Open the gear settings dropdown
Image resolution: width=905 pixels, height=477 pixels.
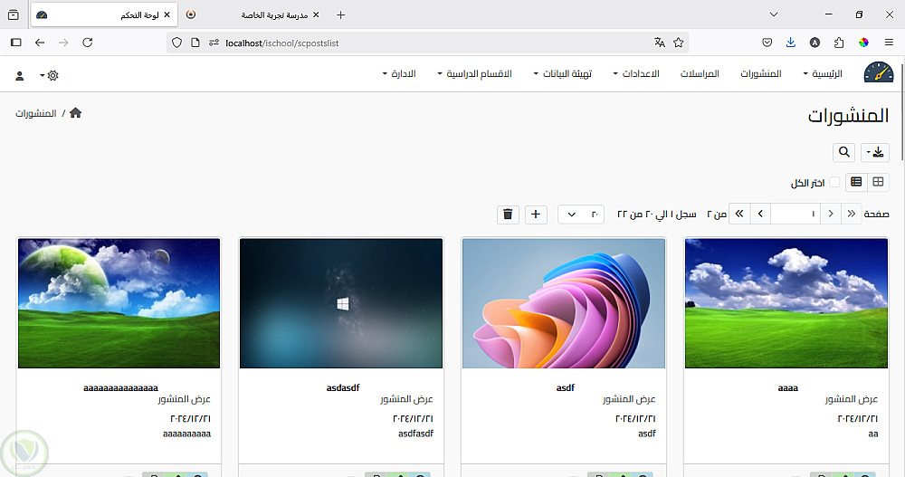(x=49, y=76)
